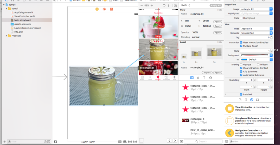
Task: Show the Code Snippet library braces icon
Action: 246,100
